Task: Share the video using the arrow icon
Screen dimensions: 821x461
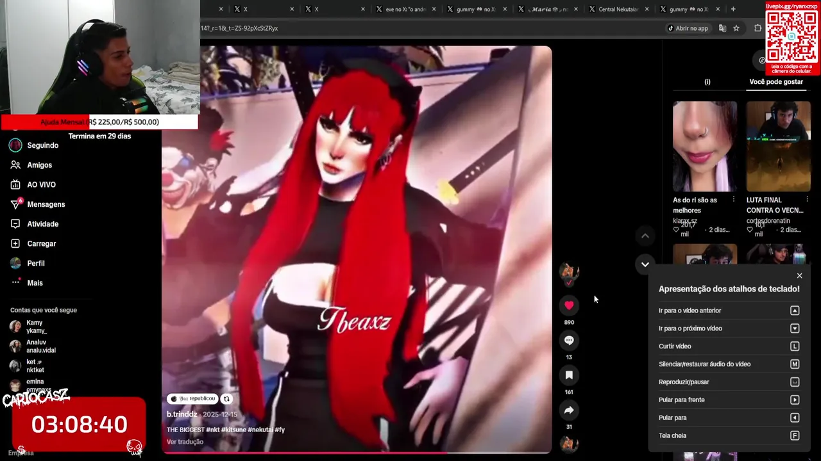Action: pyautogui.click(x=569, y=410)
